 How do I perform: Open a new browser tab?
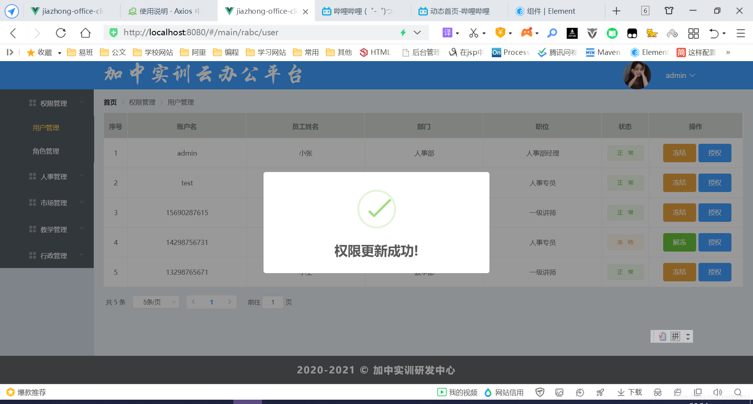tap(617, 11)
